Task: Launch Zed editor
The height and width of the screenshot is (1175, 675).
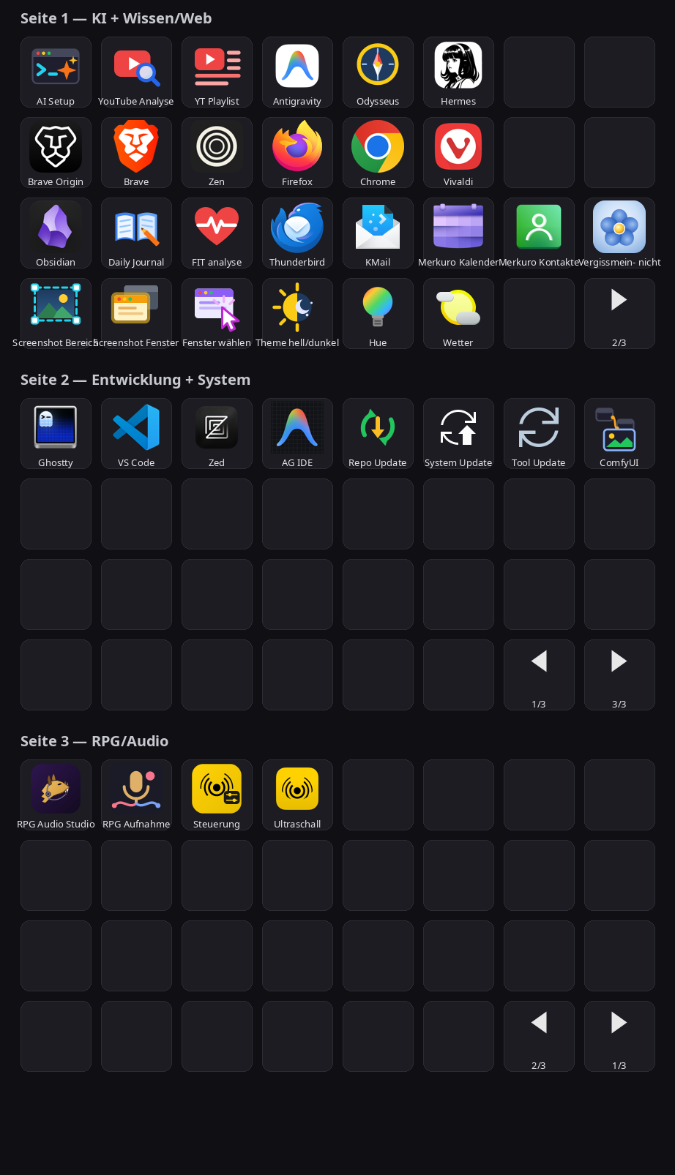Action: click(217, 434)
